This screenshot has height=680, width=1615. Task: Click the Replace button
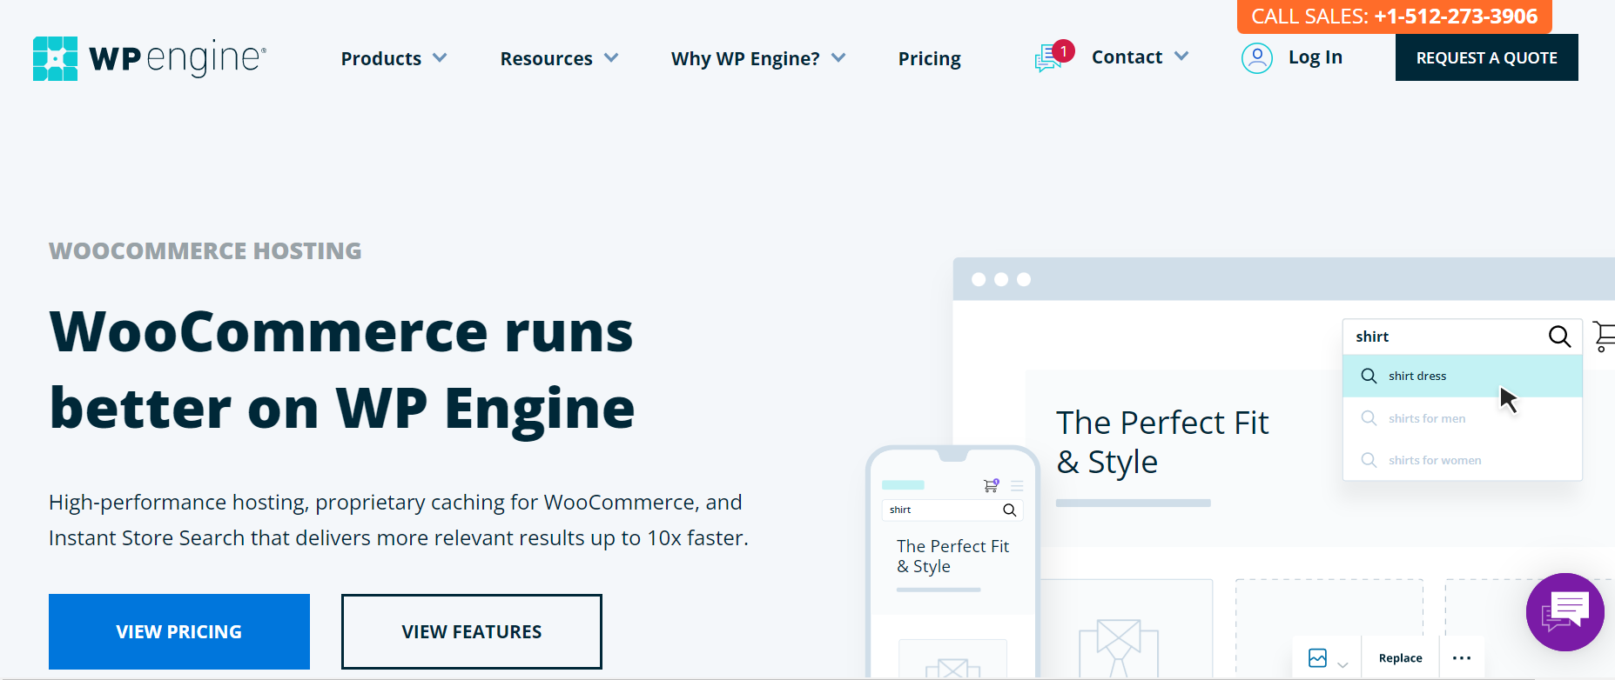point(1400,658)
